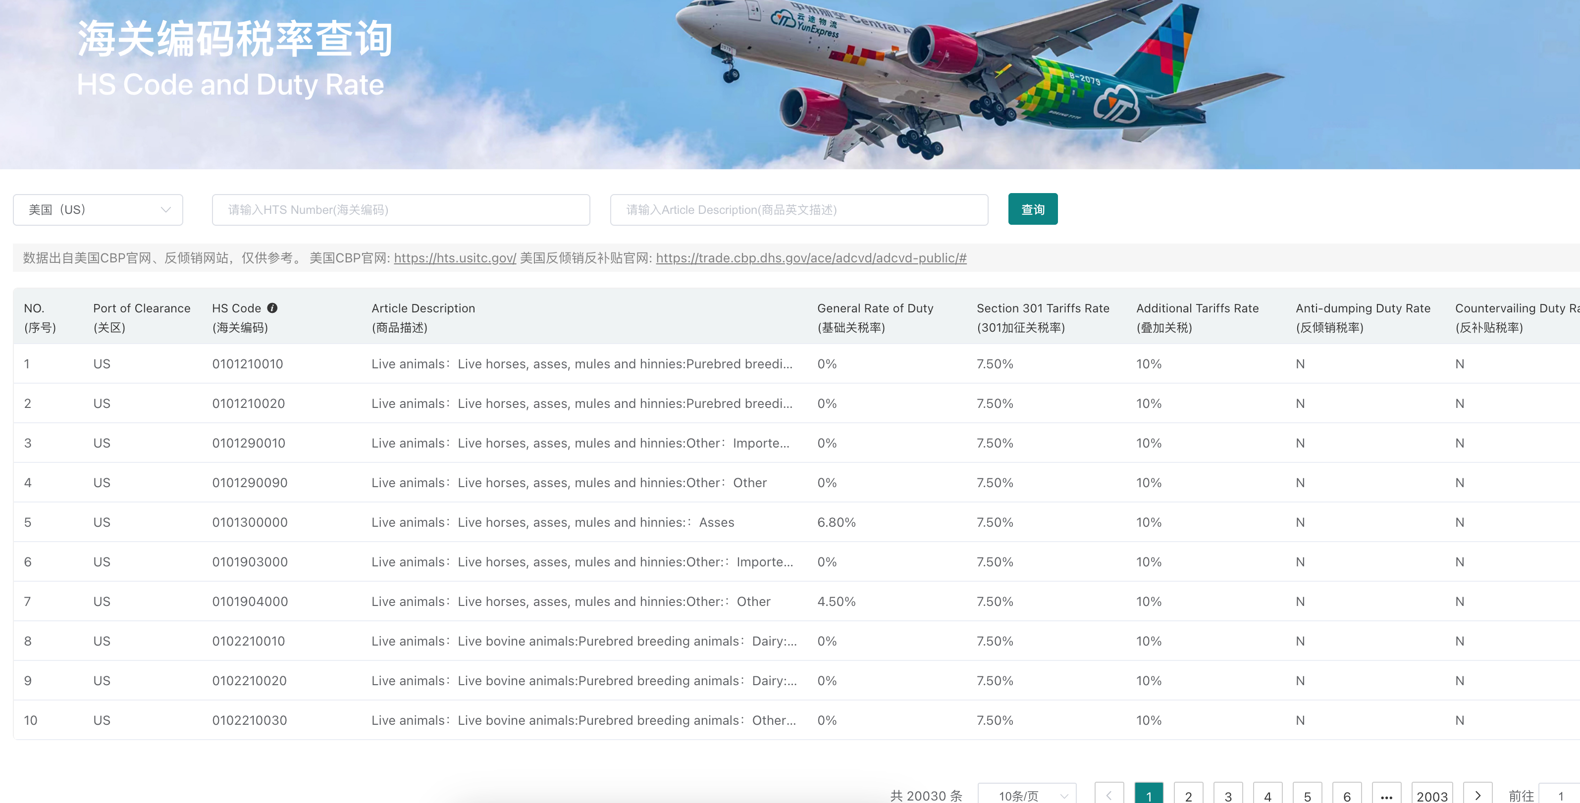
Task: Select page 5 in pagination
Action: [1307, 795]
